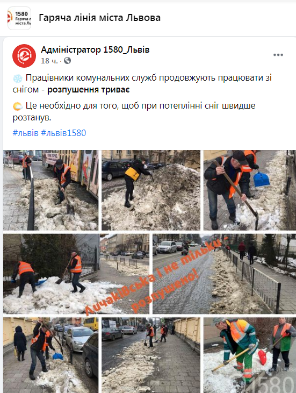This screenshot has width=296, height=393.
Task: Open photo of worker swinging pickaxe near cars
Action: [51, 355]
